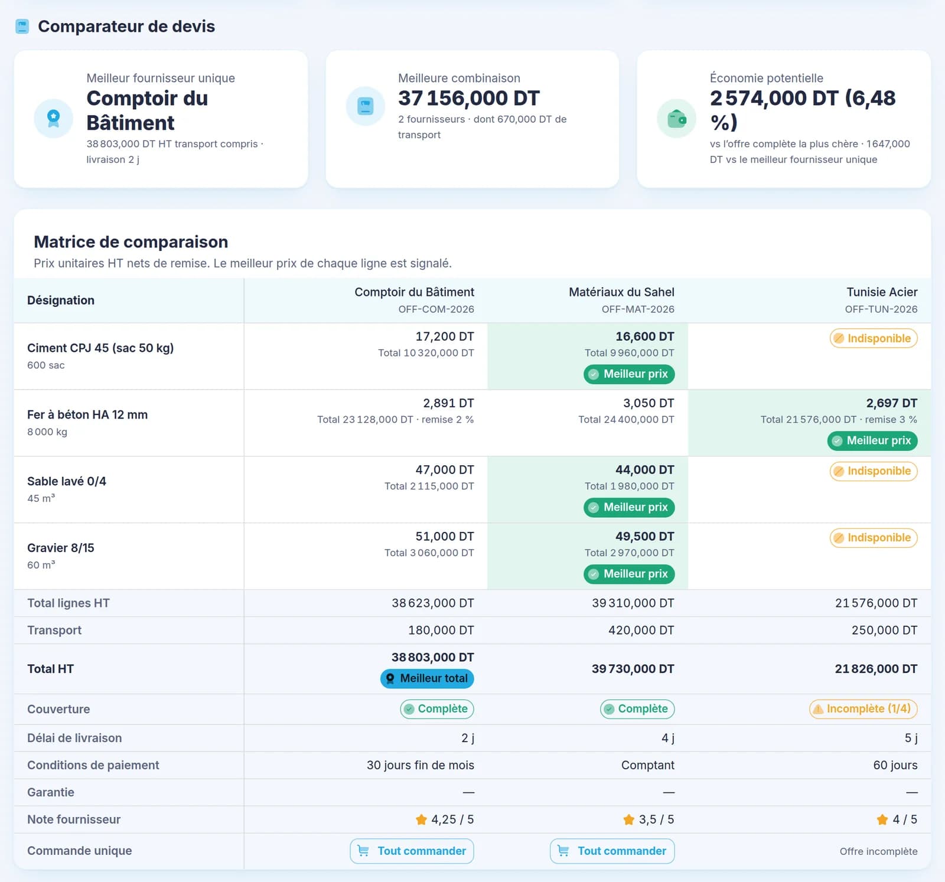The image size is (945, 882).
Task: Click the OFF-MAT-2026 offer reference
Action: [x=638, y=309]
